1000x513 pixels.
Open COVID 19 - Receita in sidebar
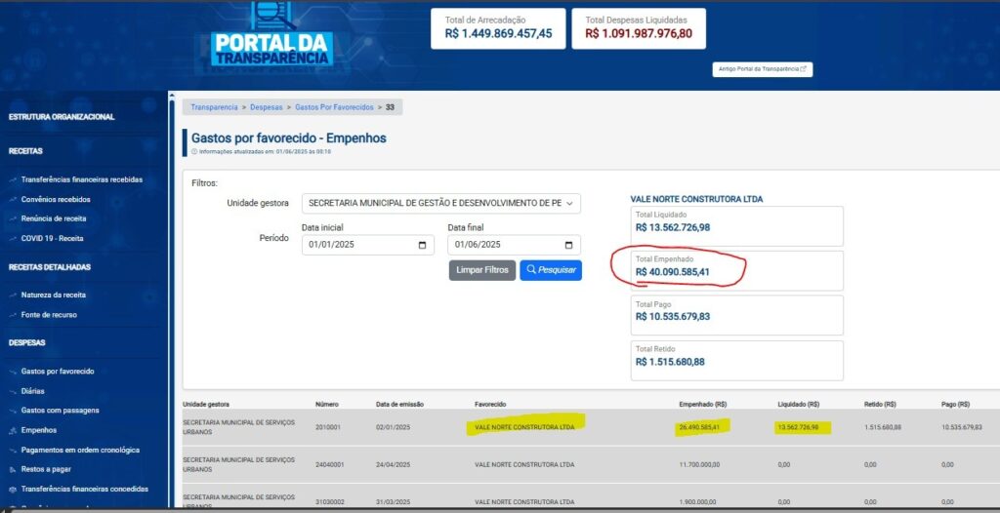[53, 238]
